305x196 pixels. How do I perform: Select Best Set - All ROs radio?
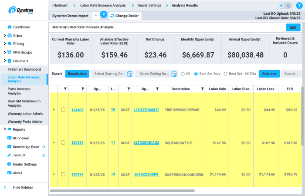pos(225,74)
